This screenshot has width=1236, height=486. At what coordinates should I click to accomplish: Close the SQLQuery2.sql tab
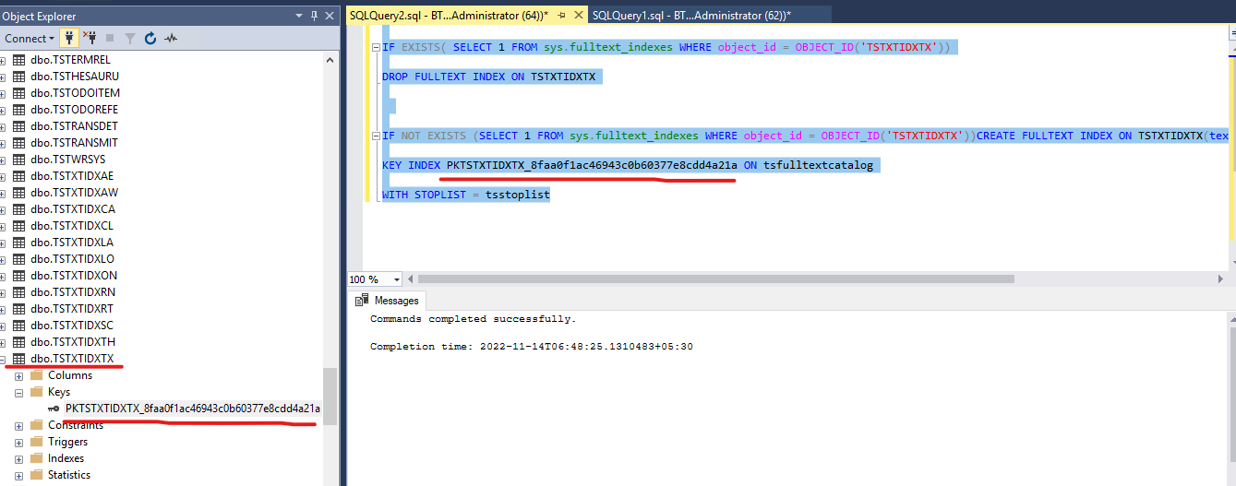tap(577, 16)
